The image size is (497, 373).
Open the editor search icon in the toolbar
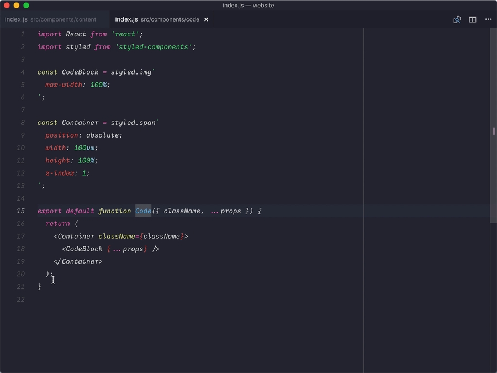coord(457,19)
